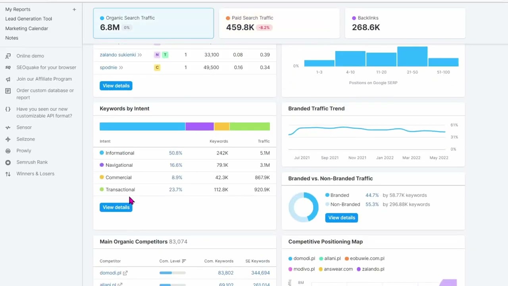Viewport: 508px width, 286px height.
Task: Open the domodi.pl competitor link
Action: point(110,273)
